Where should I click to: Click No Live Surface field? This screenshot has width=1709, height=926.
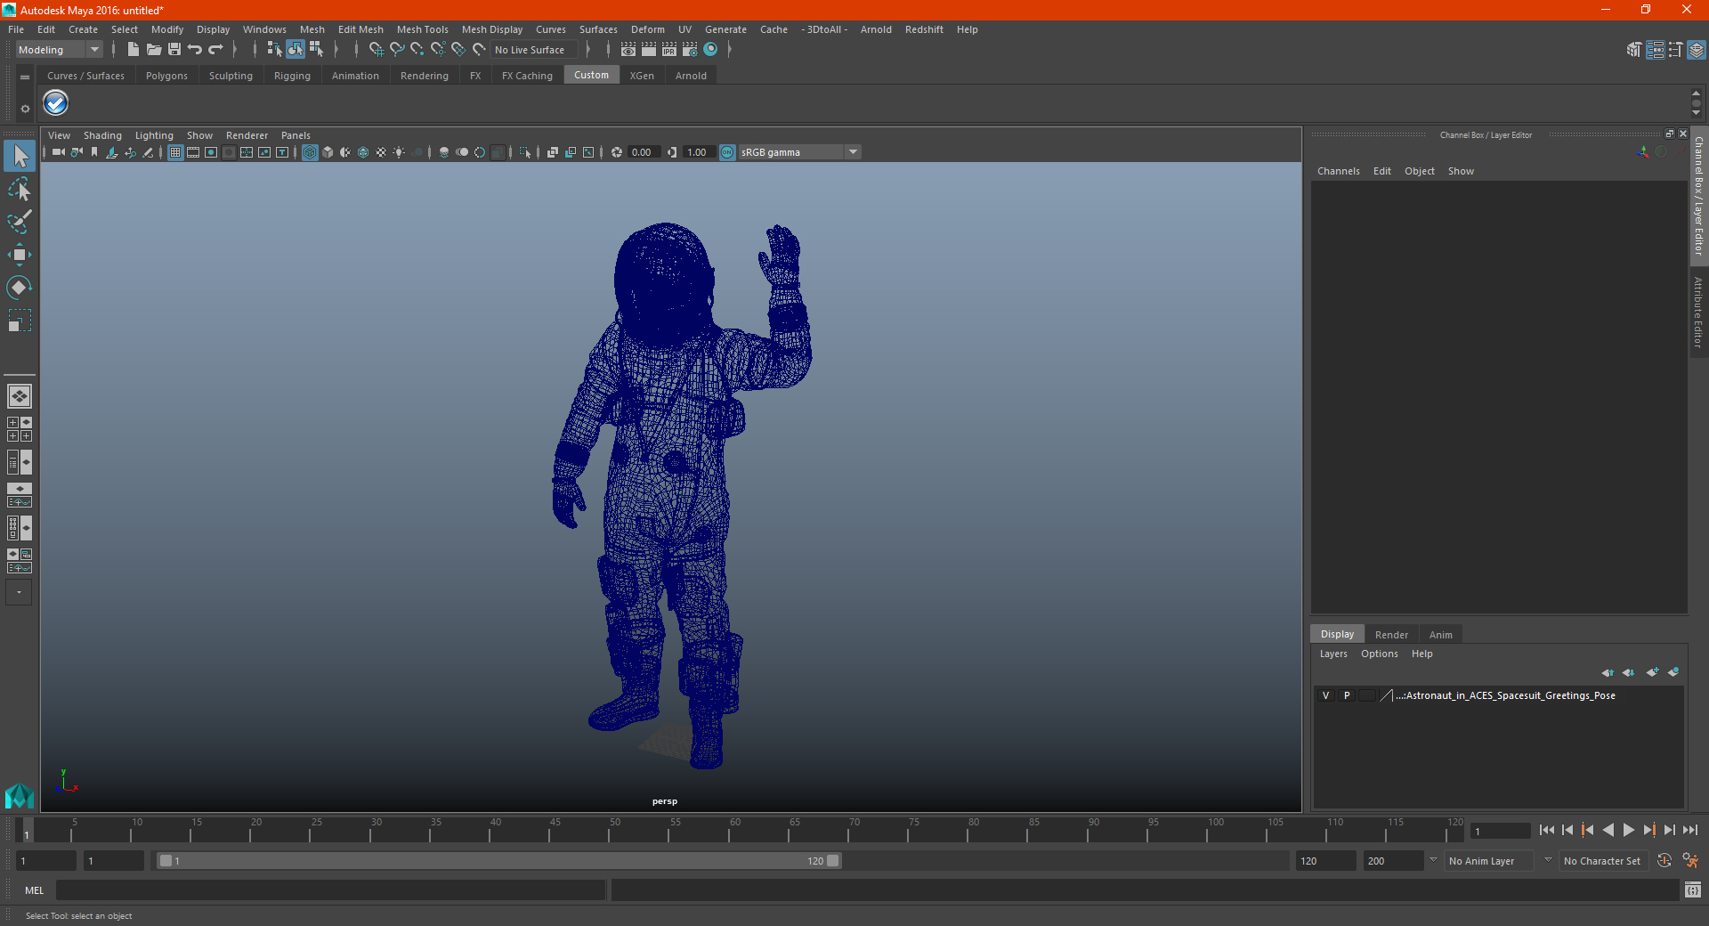pos(534,50)
